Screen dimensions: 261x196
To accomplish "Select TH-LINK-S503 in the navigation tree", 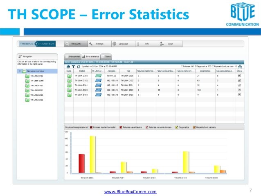I will (x=37, y=100).
